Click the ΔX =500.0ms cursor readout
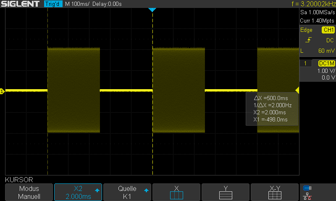Image resolution: width=336 pixels, height=201 pixels. click(x=271, y=98)
